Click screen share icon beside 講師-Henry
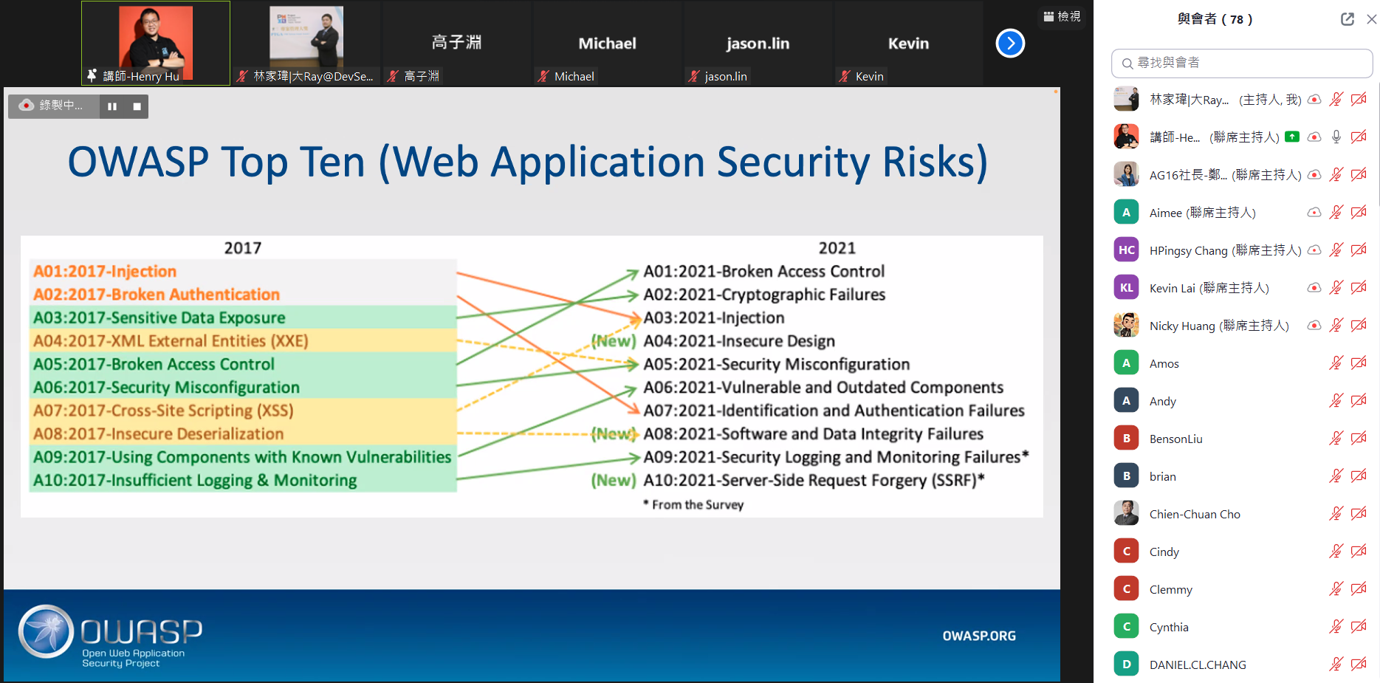 click(1291, 137)
